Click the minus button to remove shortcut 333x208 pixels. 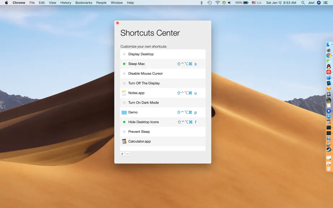pos(127,154)
